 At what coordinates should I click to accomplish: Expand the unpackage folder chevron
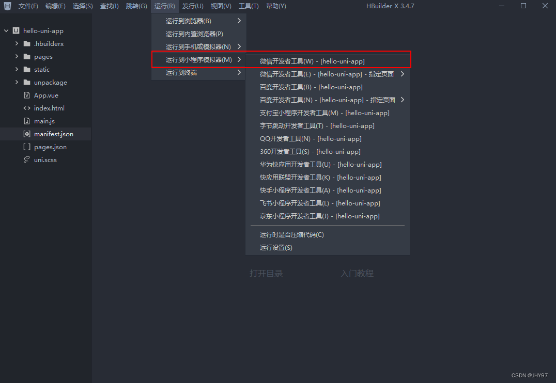17,82
